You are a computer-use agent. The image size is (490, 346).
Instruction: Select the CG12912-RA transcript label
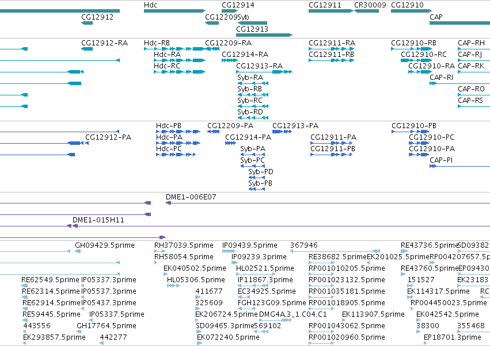click(104, 43)
